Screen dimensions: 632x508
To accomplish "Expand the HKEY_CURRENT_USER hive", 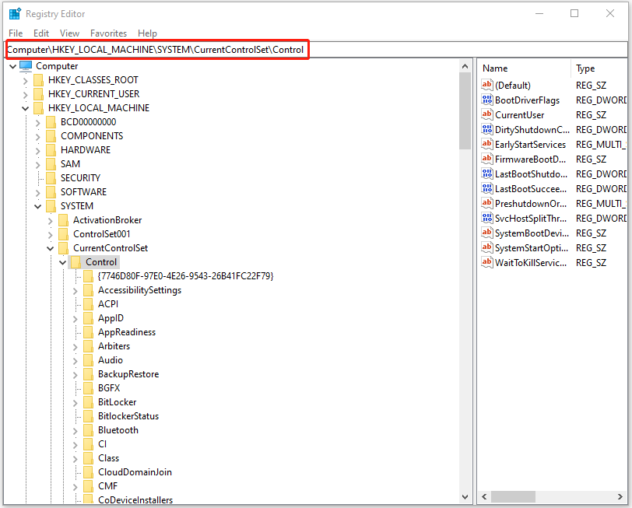I will coord(26,94).
